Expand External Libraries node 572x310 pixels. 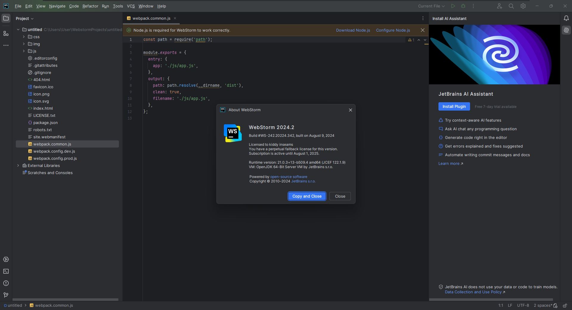[18, 165]
